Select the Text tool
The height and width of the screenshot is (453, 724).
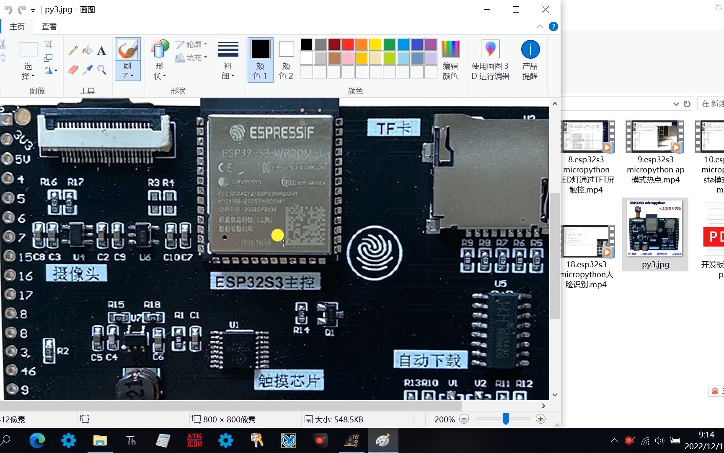tap(101, 51)
